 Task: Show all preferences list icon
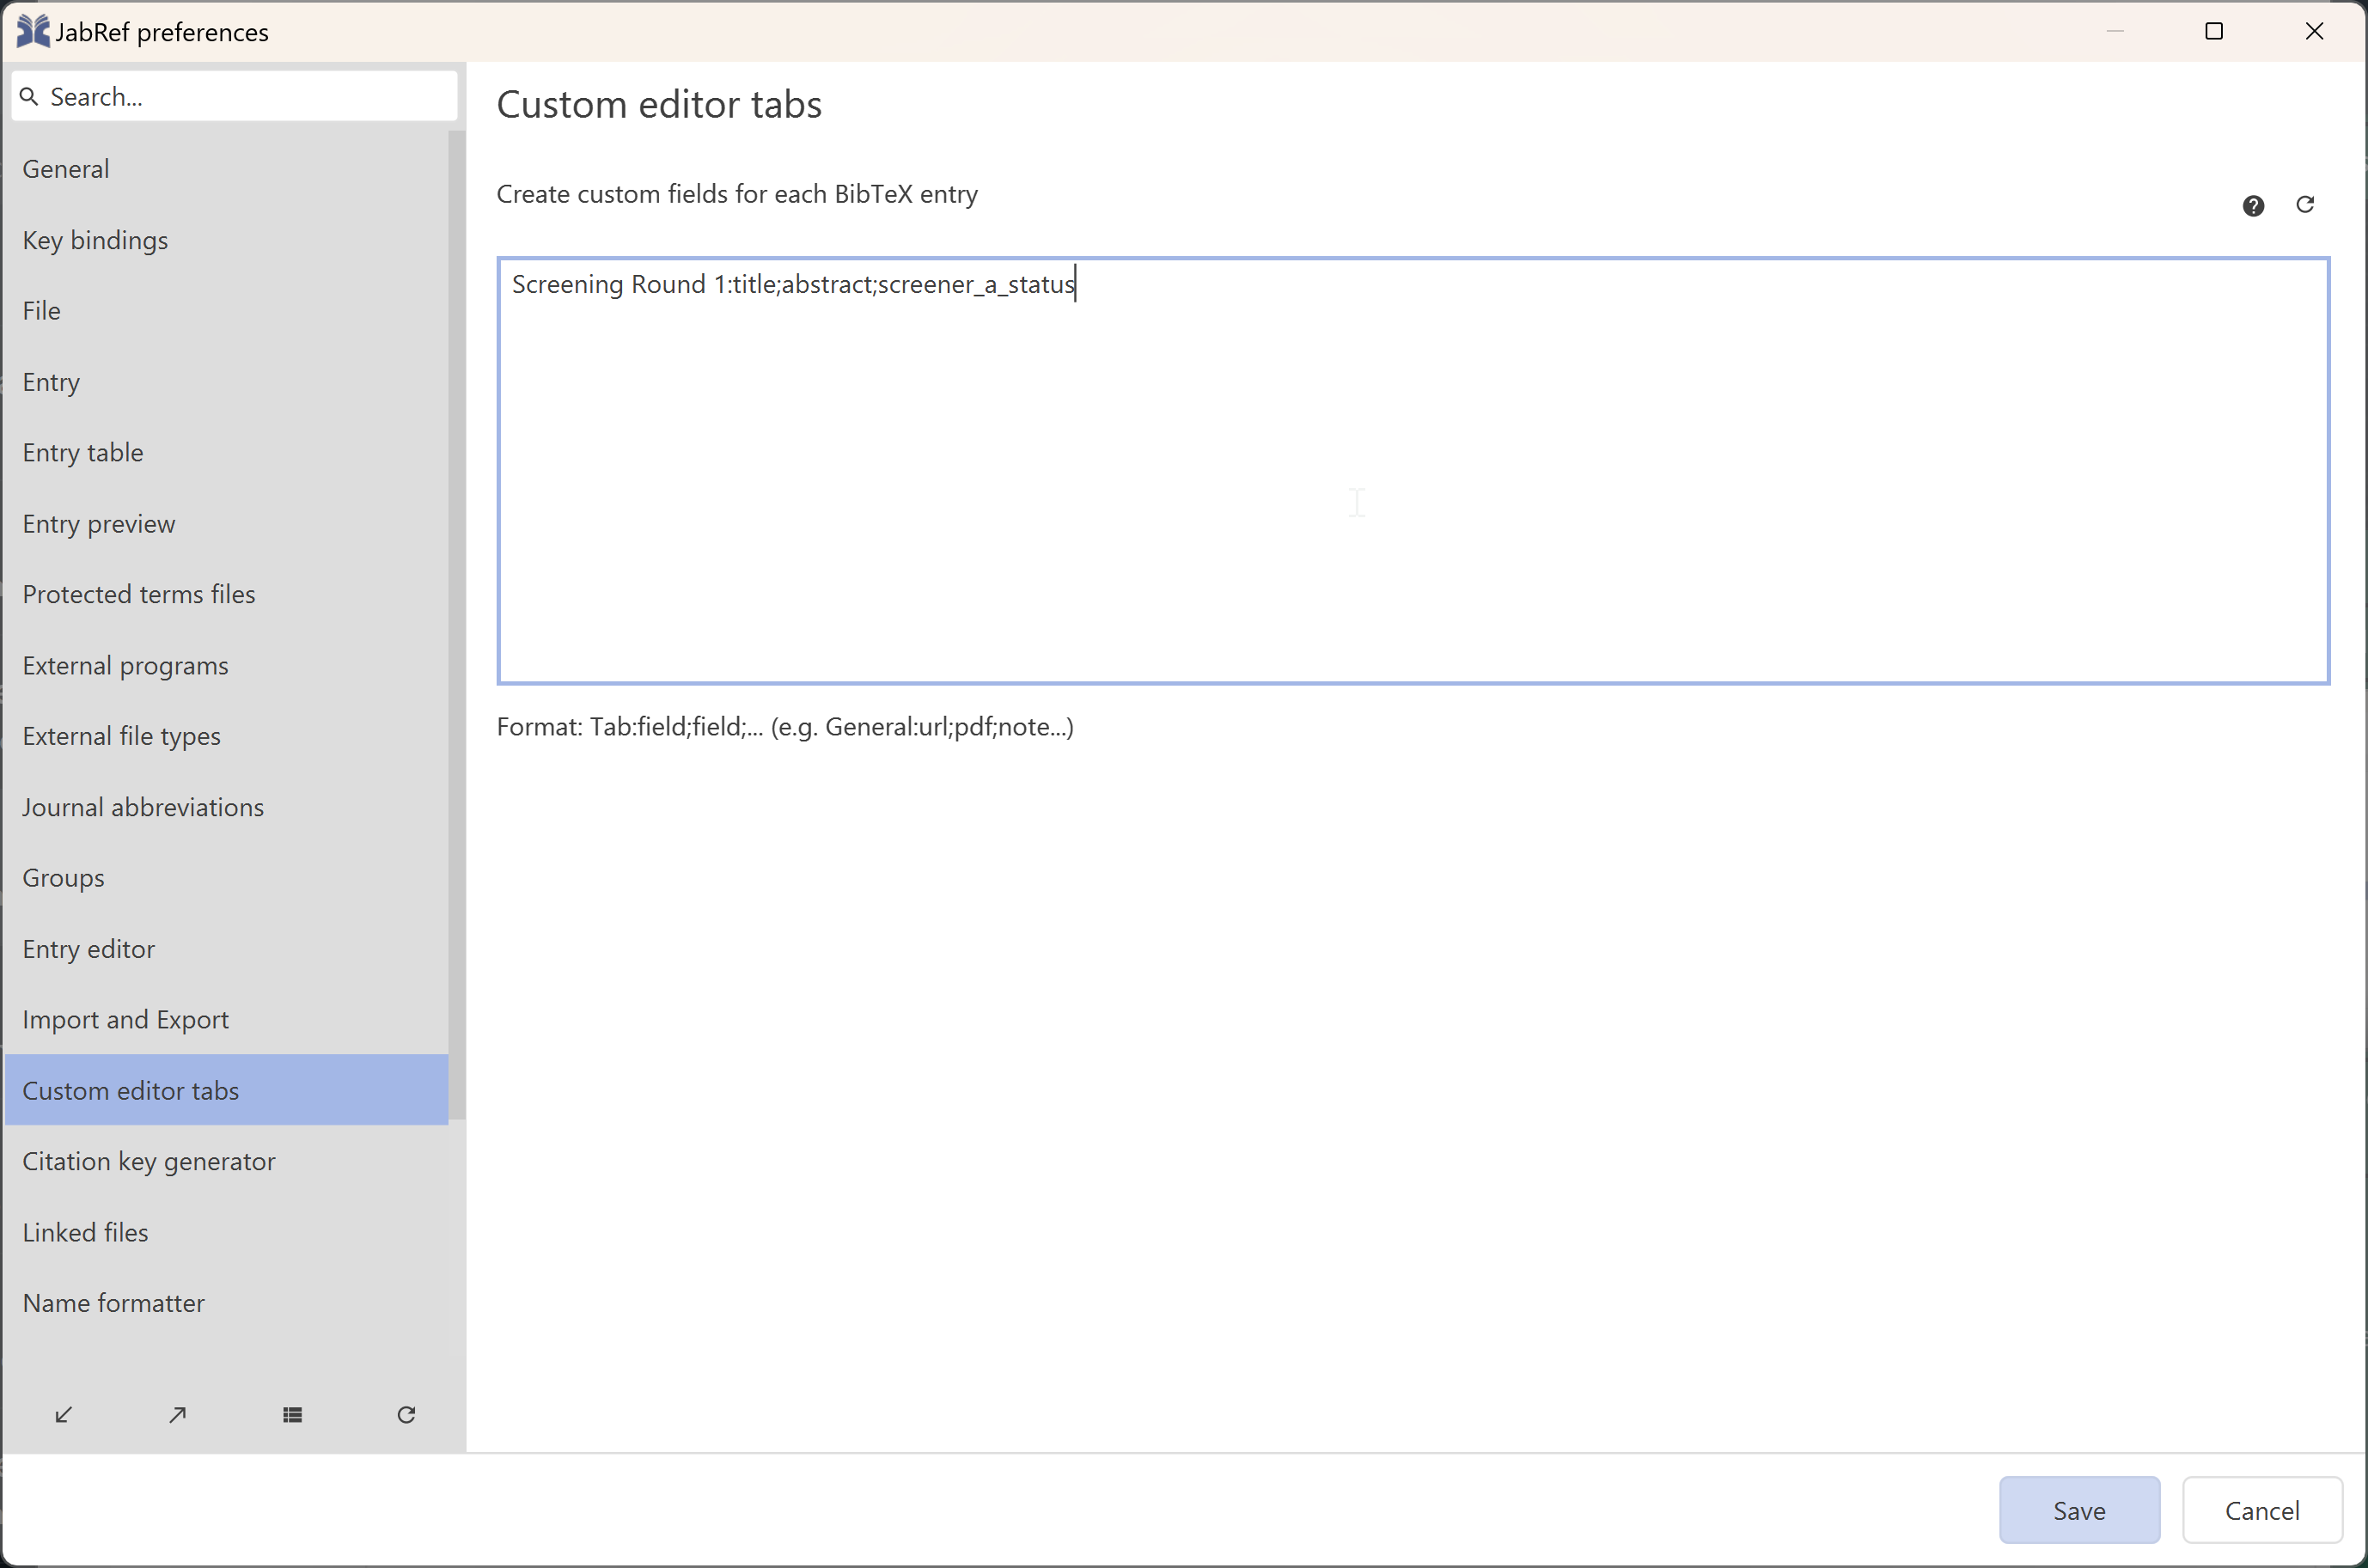(292, 1414)
